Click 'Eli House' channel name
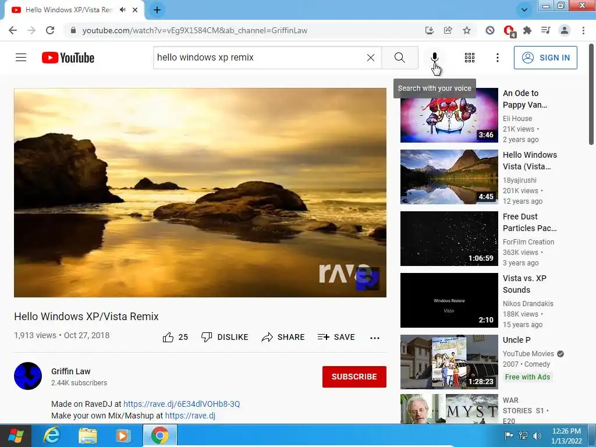Screen dimensions: 596x447 pos(517,118)
